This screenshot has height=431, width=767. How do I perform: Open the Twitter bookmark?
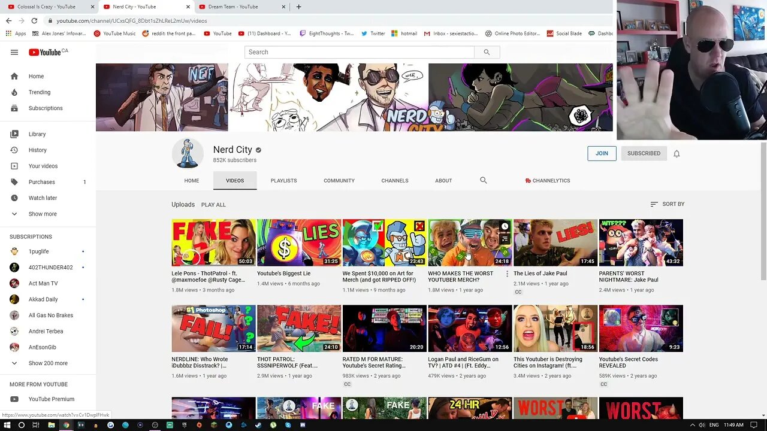373,34
